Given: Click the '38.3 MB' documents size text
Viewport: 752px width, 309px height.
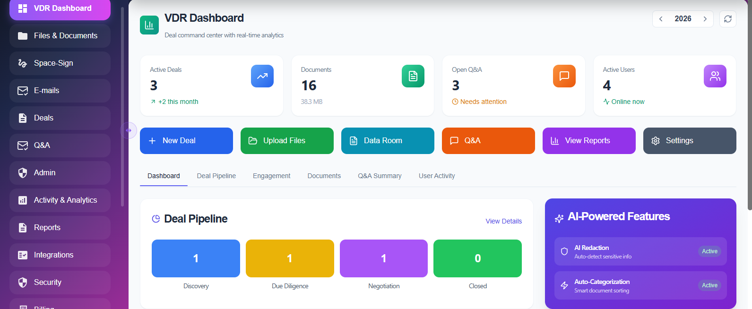Looking at the screenshot, I should point(311,102).
